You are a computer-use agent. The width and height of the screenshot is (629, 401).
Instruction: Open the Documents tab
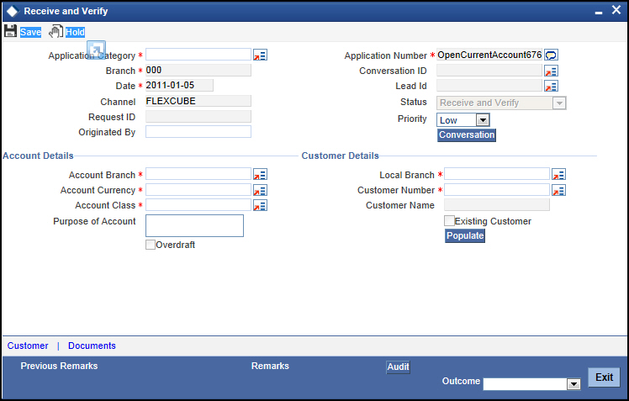pos(92,346)
